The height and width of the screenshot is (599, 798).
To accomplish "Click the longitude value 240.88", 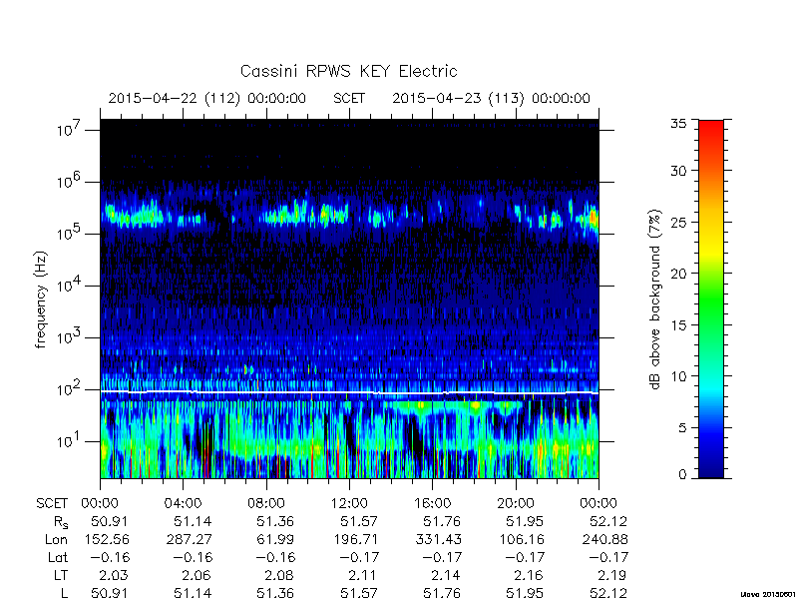I will coord(605,539).
